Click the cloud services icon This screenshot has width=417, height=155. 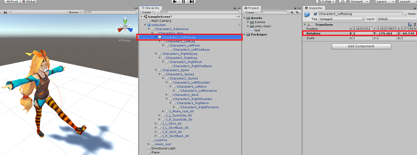[x=342, y=2]
